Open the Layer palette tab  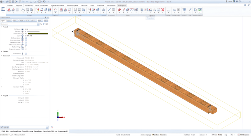click(x=46, y=21)
